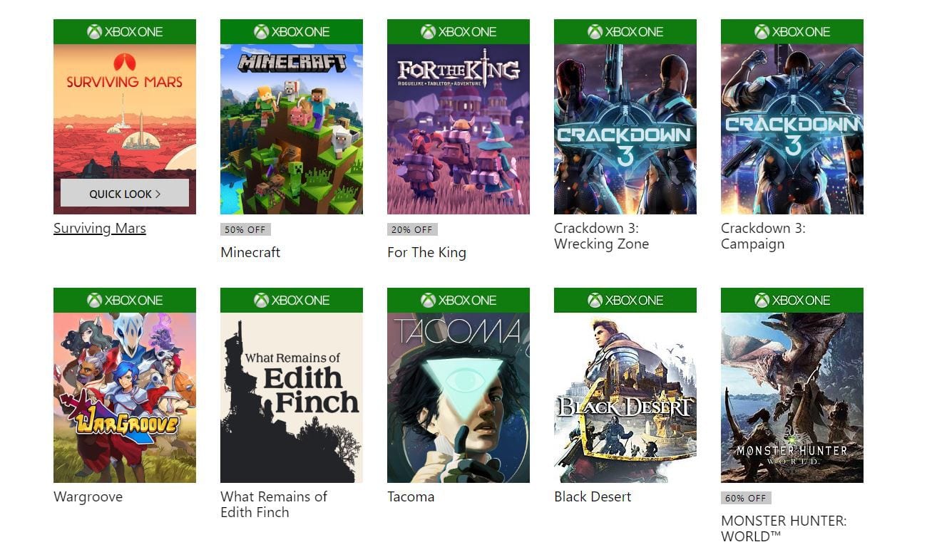Open Crackdown 3: Campaign cover image
Viewport: 927px width, 547px height.
pos(792,128)
